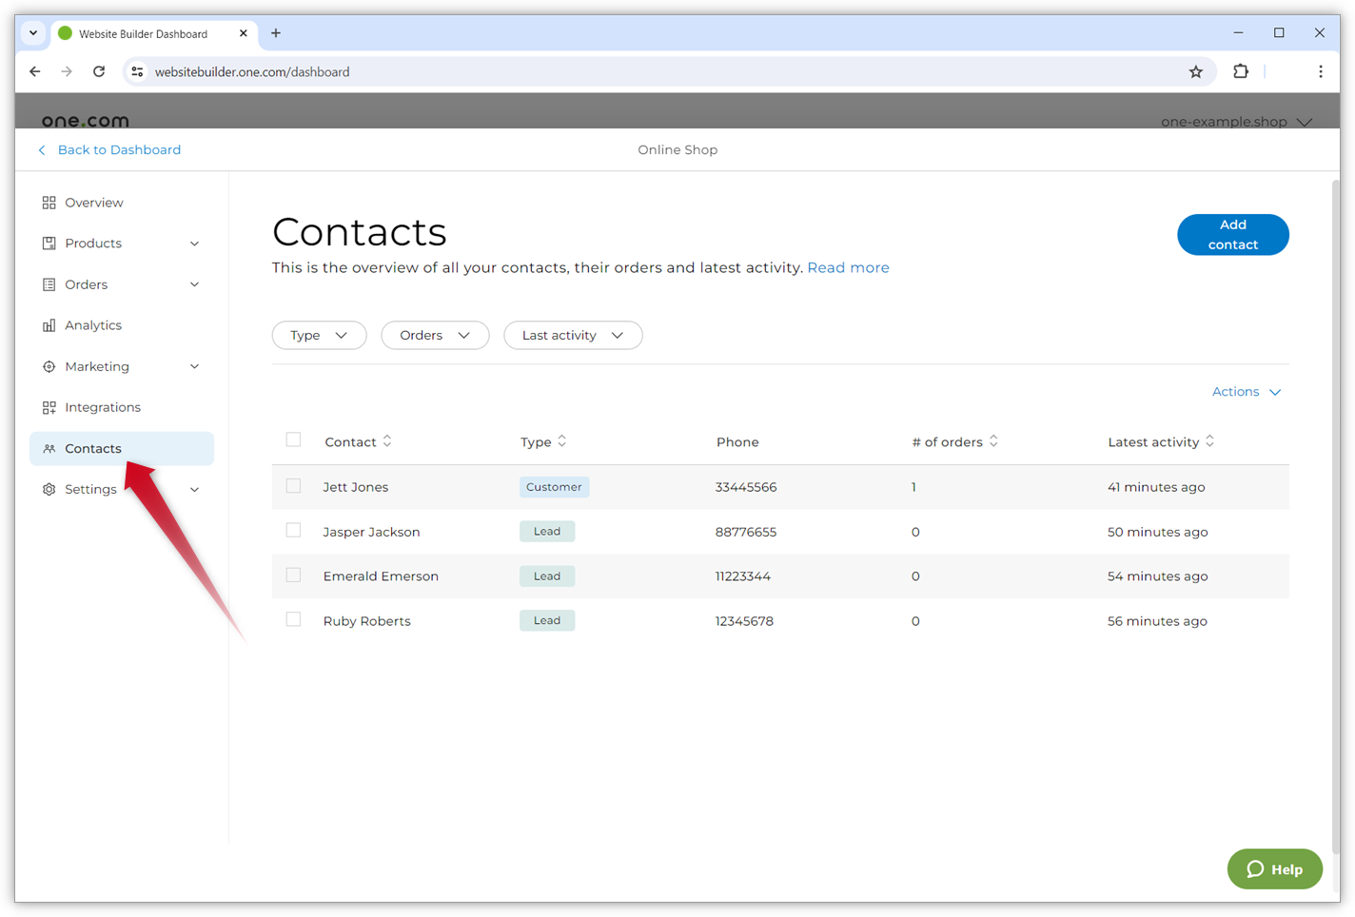The width and height of the screenshot is (1355, 917).
Task: Sort table by Contact column arrows
Action: click(x=387, y=441)
